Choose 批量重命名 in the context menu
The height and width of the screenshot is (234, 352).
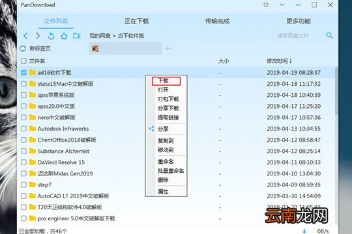(171, 171)
